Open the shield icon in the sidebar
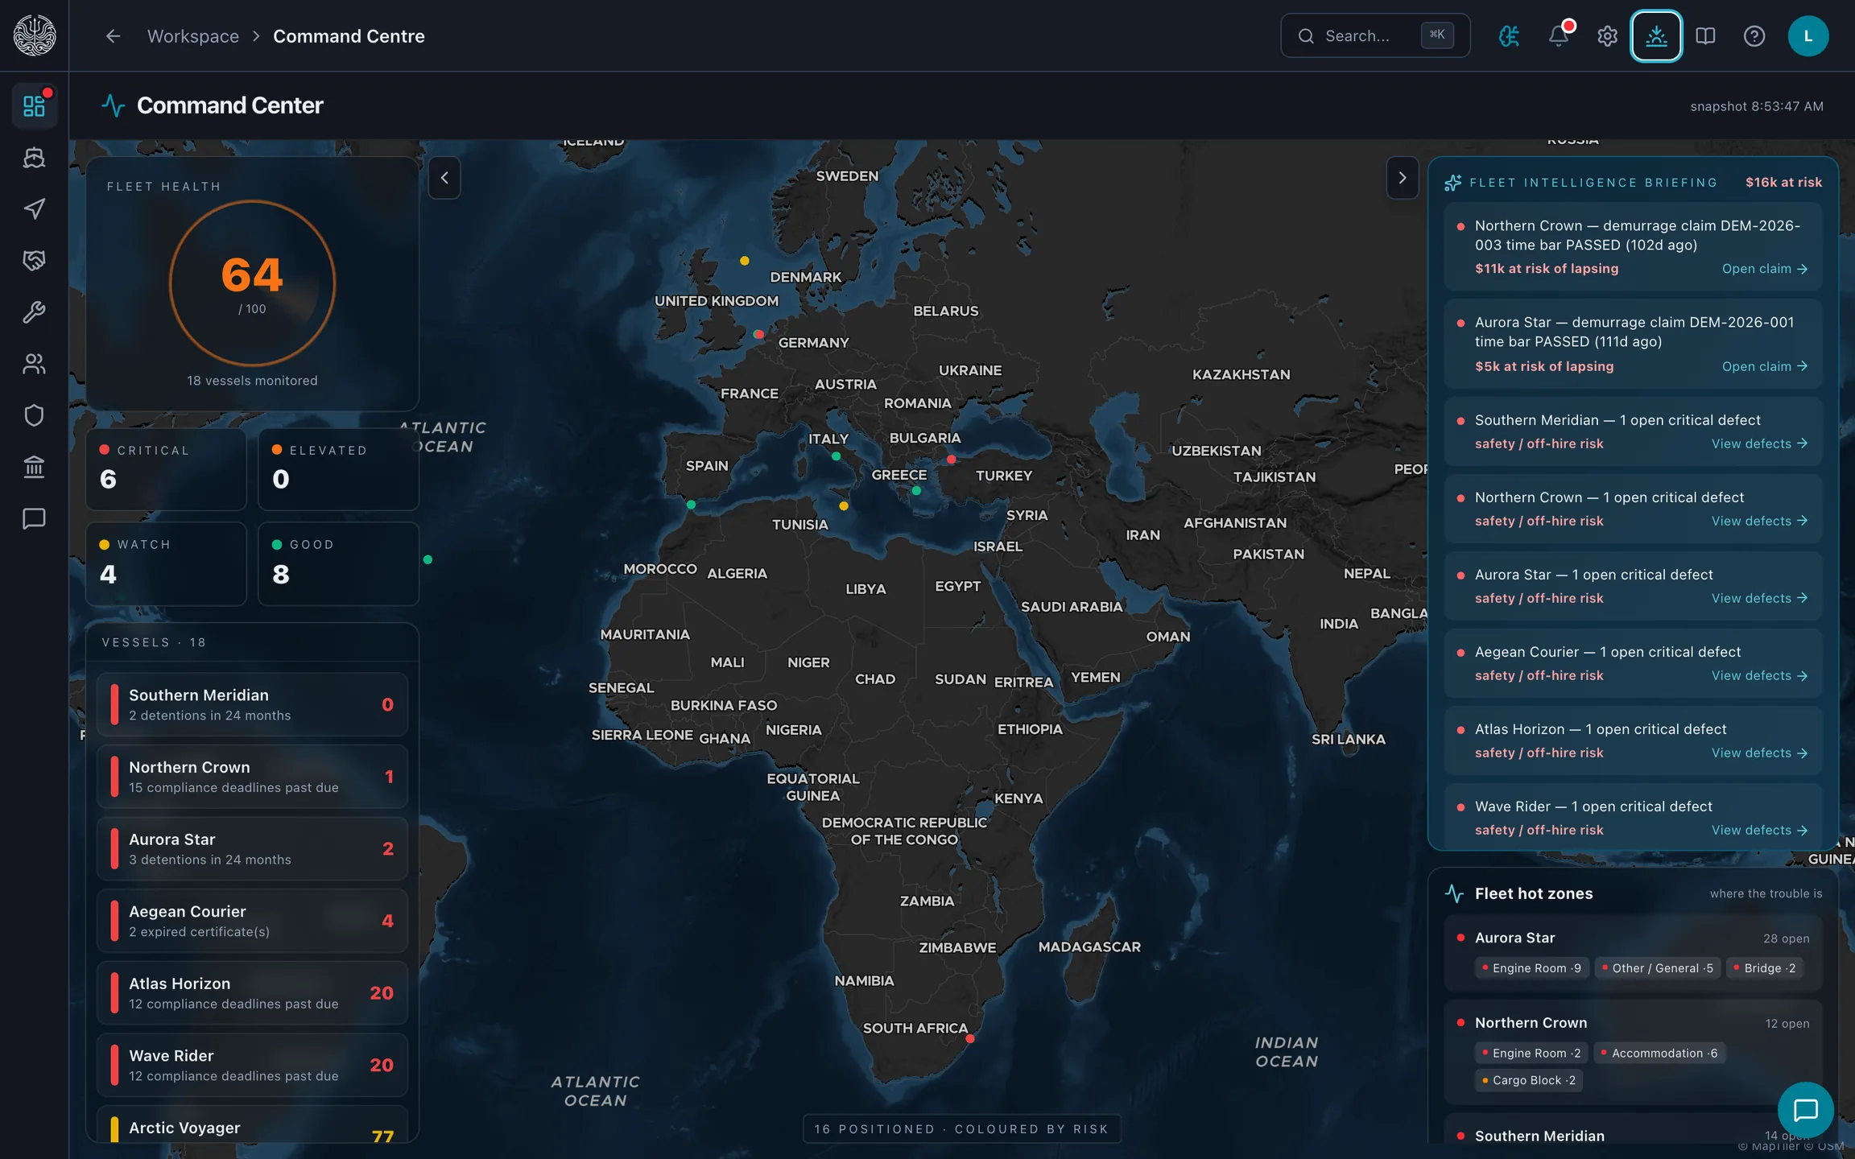1855x1159 pixels. click(x=34, y=415)
